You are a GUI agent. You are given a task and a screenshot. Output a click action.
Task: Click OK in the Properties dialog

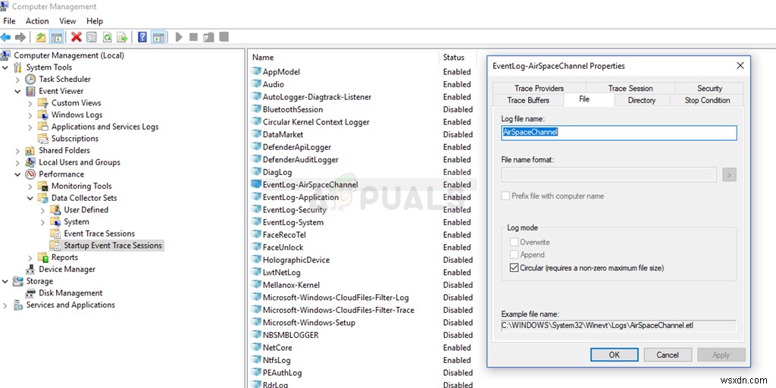click(x=614, y=355)
